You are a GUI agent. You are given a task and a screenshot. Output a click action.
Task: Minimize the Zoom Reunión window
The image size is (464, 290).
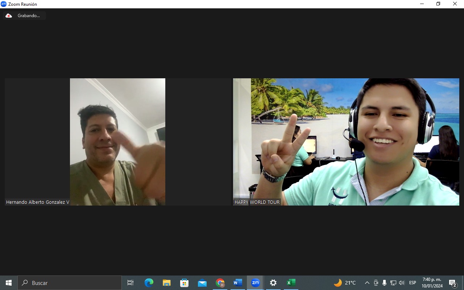point(422,4)
